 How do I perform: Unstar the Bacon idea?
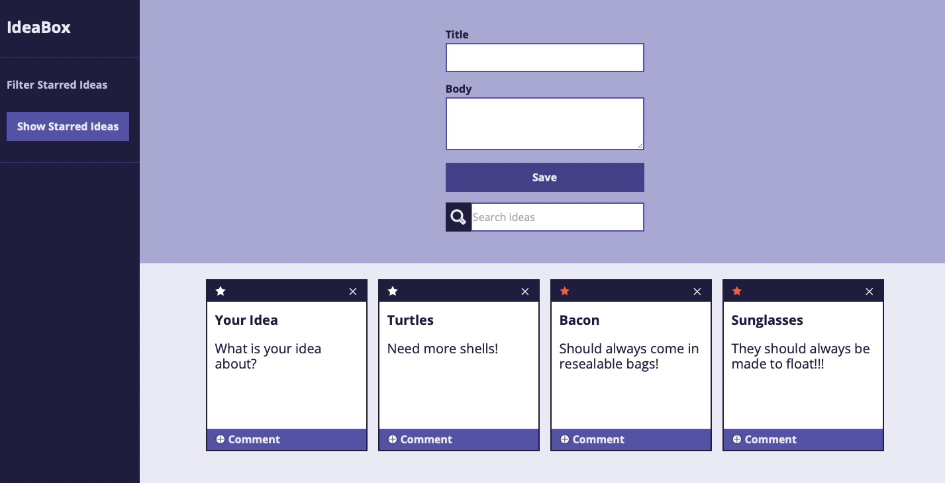(x=564, y=291)
